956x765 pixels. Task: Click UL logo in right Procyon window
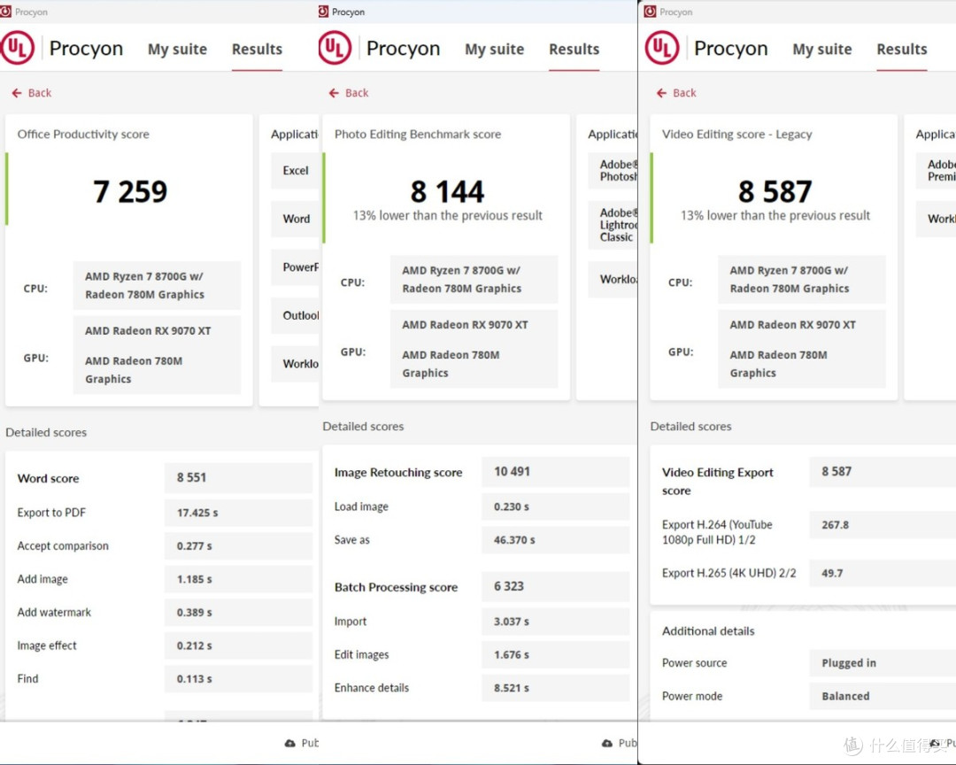point(661,48)
